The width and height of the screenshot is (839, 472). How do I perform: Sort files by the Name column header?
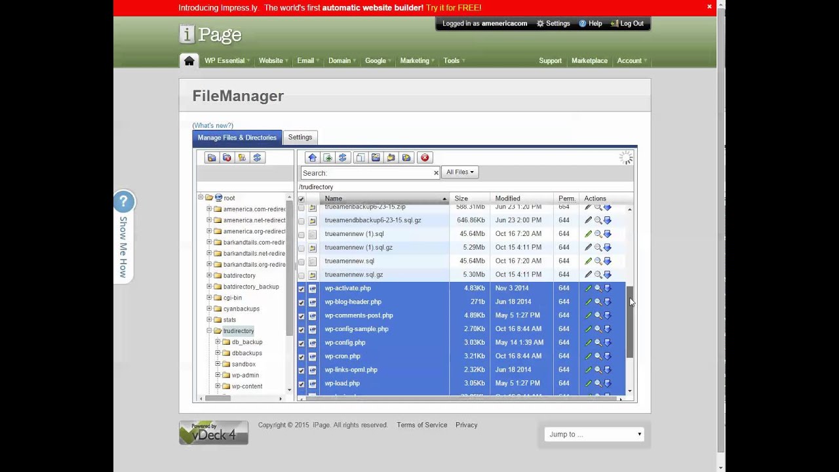click(x=384, y=199)
